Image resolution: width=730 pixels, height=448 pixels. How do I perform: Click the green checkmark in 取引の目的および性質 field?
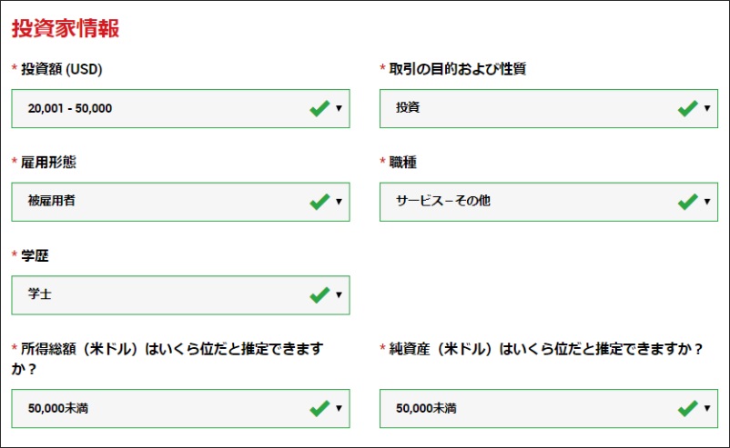click(688, 108)
